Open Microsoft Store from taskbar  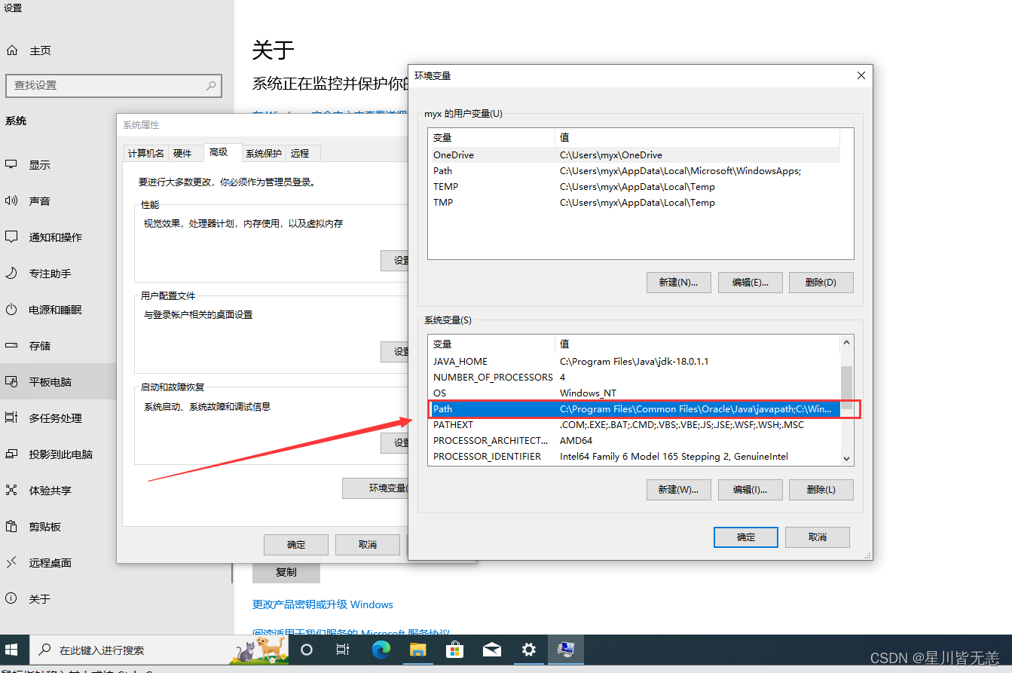[455, 650]
